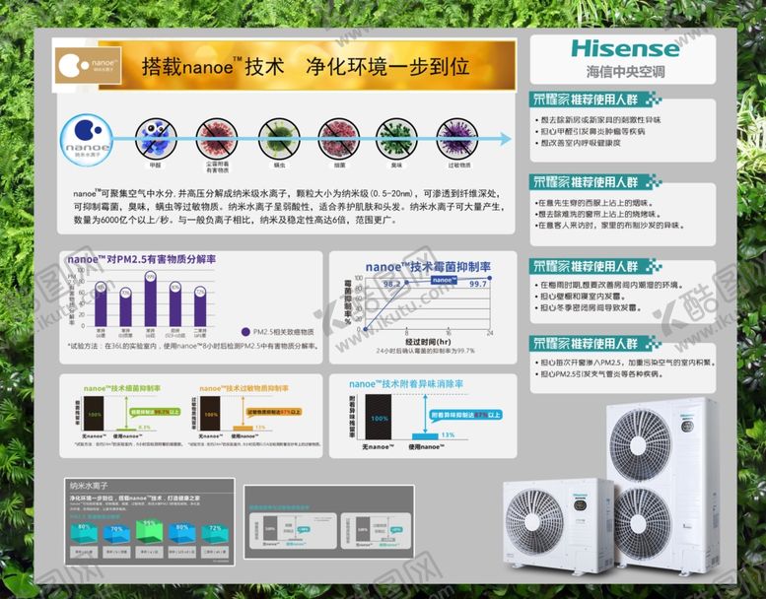Screen dimensions: 766x599
Task: Click the round blue nanoe 纳米水离子 emblem
Action: [x=88, y=140]
